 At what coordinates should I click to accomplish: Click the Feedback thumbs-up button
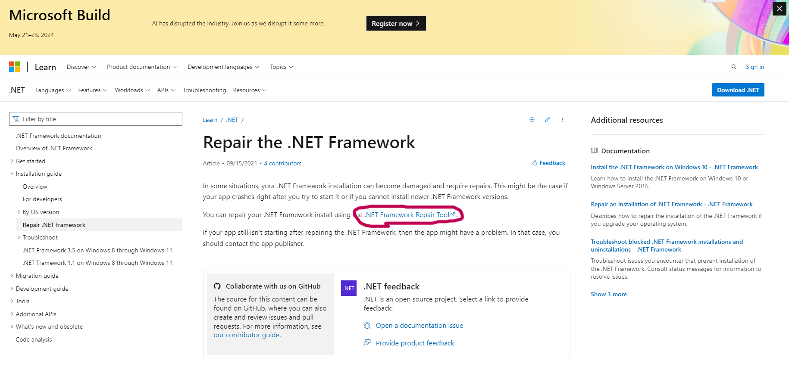(x=548, y=163)
